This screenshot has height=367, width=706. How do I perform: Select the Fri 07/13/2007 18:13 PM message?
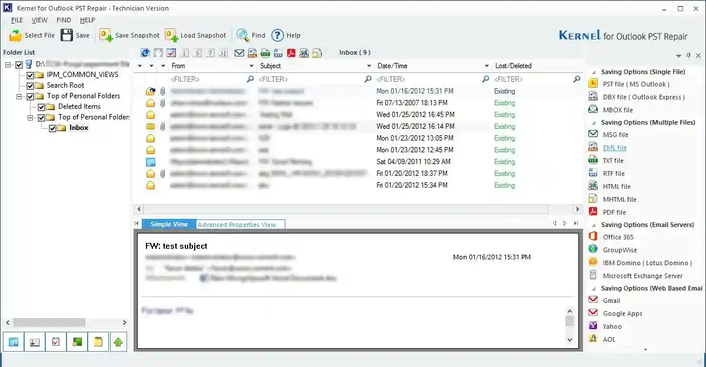click(x=358, y=103)
